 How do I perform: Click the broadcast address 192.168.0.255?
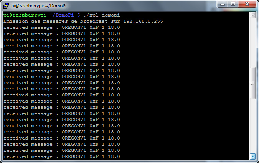pyautogui.click(x=143, y=22)
